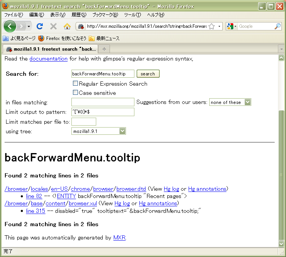Screen dimensions: 286x257
Task: Open Firefox を使いこなそう bookmark
Action: click(x=62, y=38)
